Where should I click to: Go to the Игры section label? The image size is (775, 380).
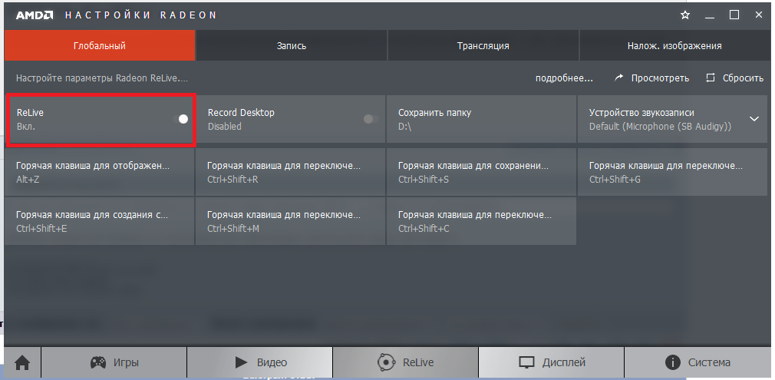(126, 362)
